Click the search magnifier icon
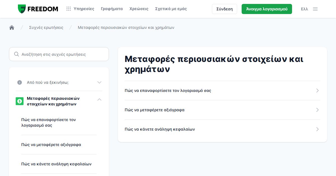 (17, 54)
